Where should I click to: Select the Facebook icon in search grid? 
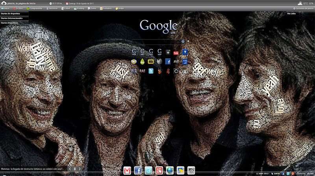point(168,62)
